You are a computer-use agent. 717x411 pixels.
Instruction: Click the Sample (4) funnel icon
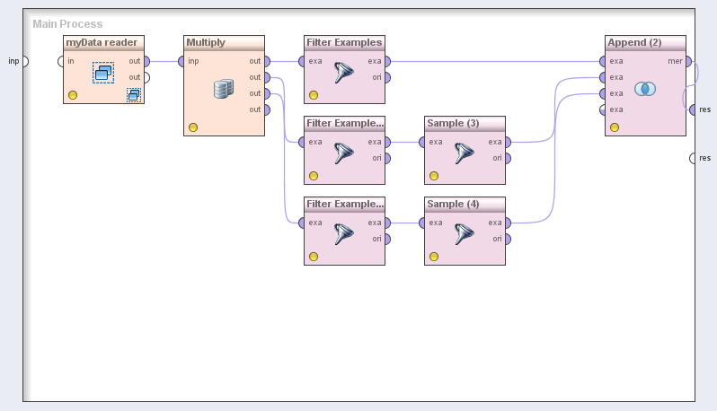(464, 234)
